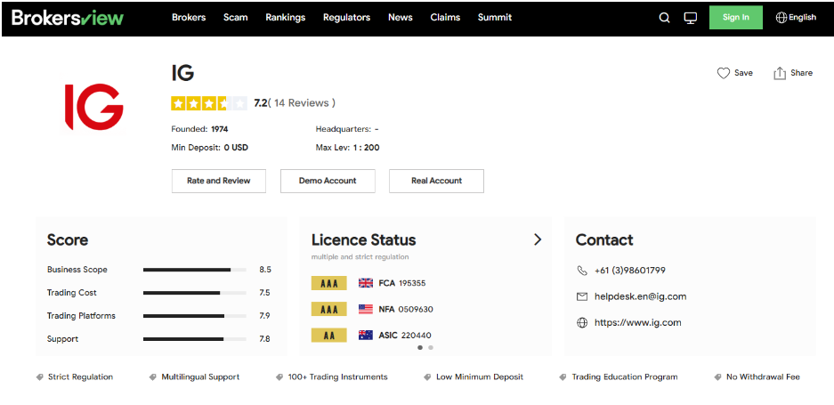Click the envelope icon in Contact
Screen dimensions: 834x405
(x=582, y=296)
